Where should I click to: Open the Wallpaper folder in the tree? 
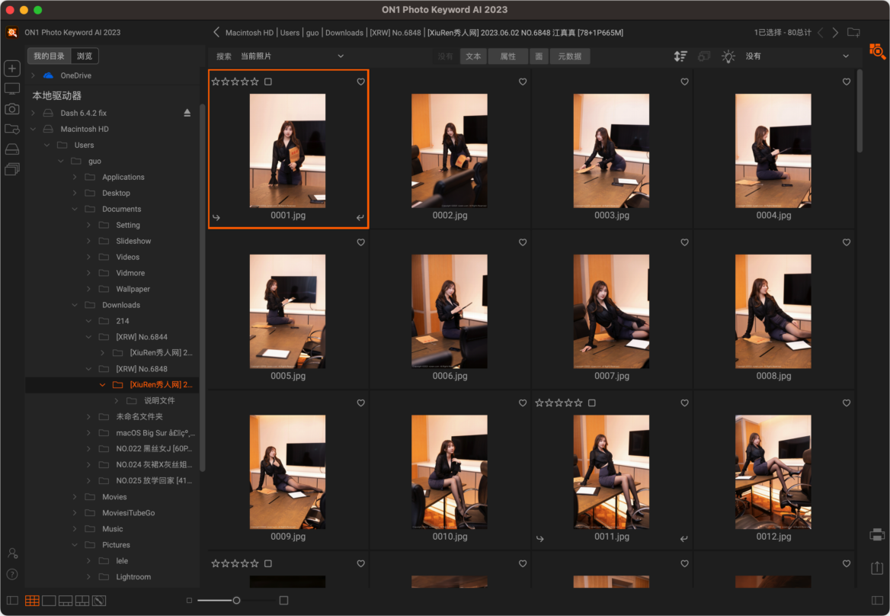(133, 290)
